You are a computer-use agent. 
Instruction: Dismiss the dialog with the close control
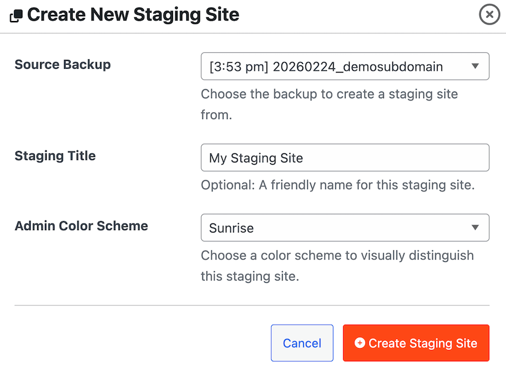click(x=489, y=14)
